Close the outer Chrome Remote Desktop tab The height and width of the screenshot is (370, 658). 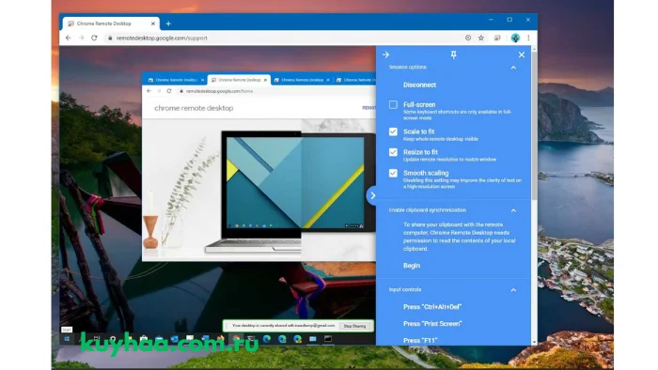(152, 23)
